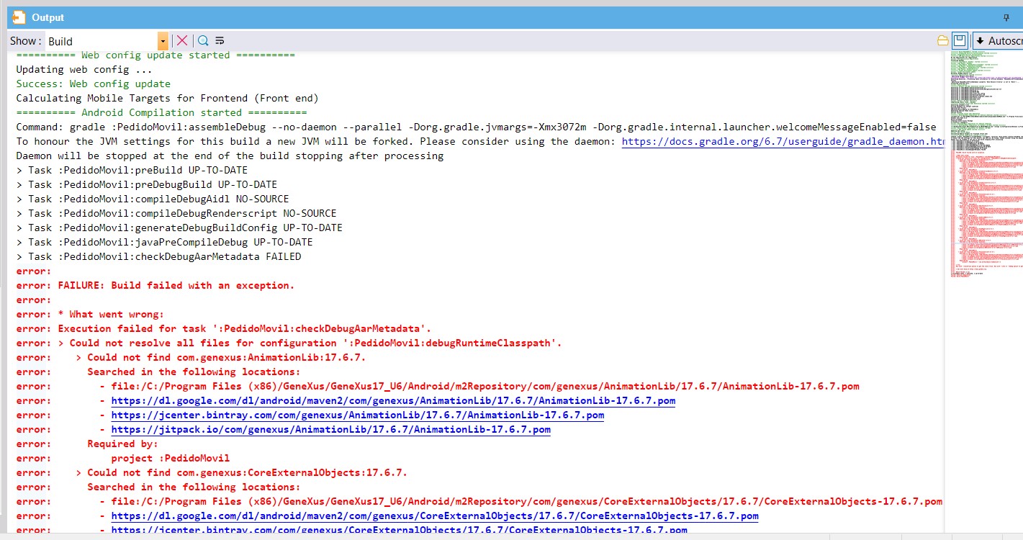Click 'Task :PedidoMovil:javaPreCompileDebug UP-TO-DATE' line
1023x540 pixels.
[164, 242]
